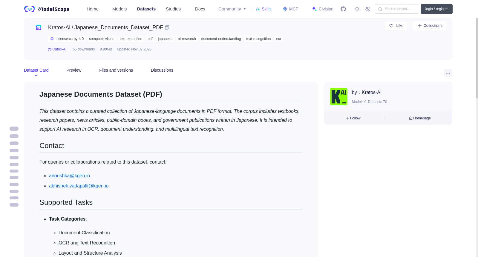Follow the Kratos-AI organization
Viewport: 478px width, 257px height.
(x=353, y=118)
